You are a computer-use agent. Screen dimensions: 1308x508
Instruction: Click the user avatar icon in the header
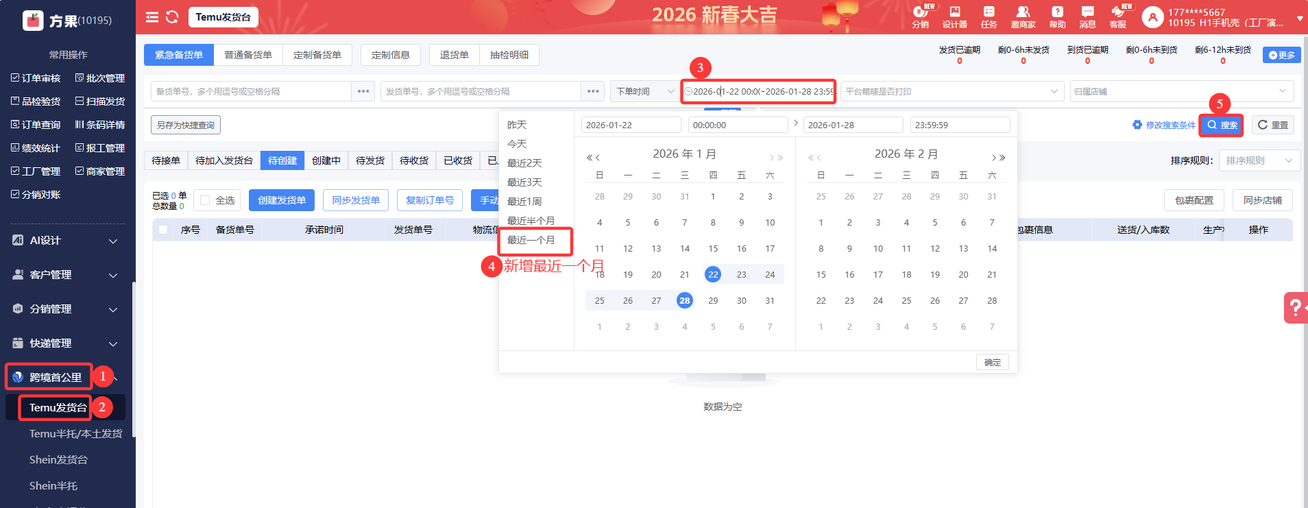pyautogui.click(x=1152, y=17)
